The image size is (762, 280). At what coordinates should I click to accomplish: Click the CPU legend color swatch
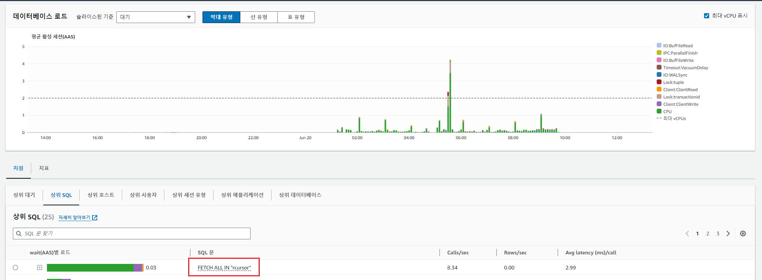point(659,111)
